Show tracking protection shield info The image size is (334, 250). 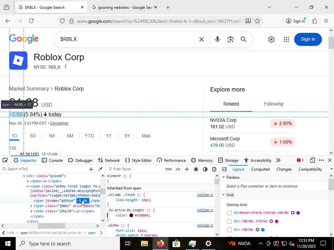(x=62, y=21)
